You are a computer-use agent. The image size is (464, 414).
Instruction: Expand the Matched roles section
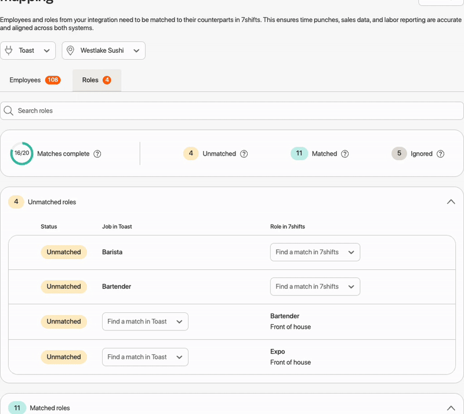(x=451, y=408)
